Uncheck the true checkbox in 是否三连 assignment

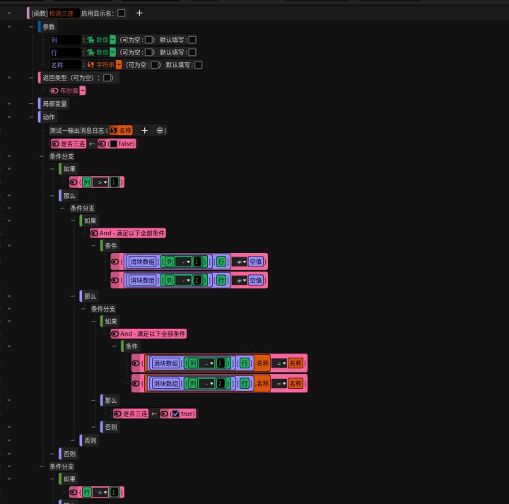click(175, 414)
